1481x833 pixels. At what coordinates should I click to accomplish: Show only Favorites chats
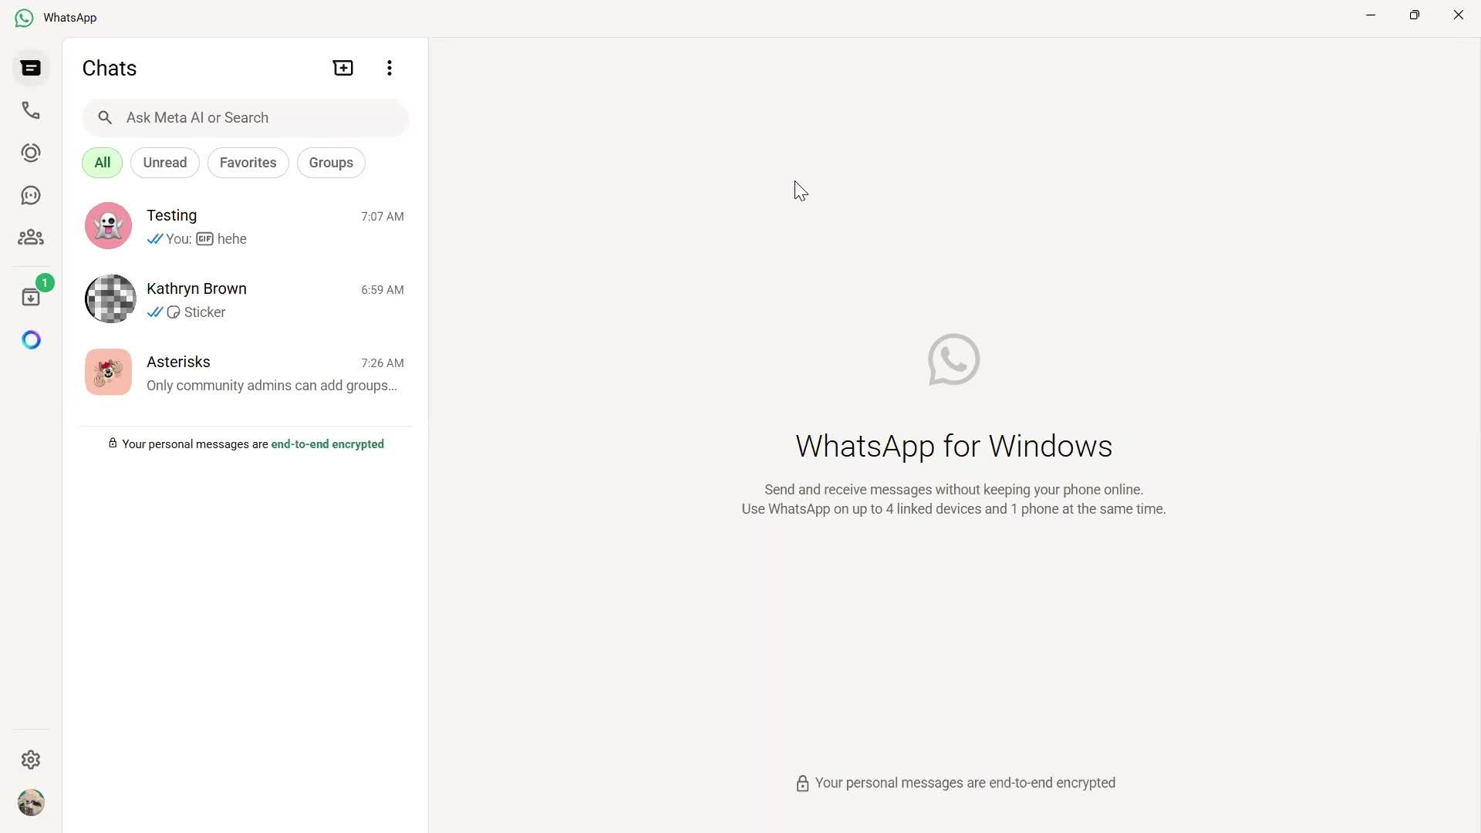[248, 162]
